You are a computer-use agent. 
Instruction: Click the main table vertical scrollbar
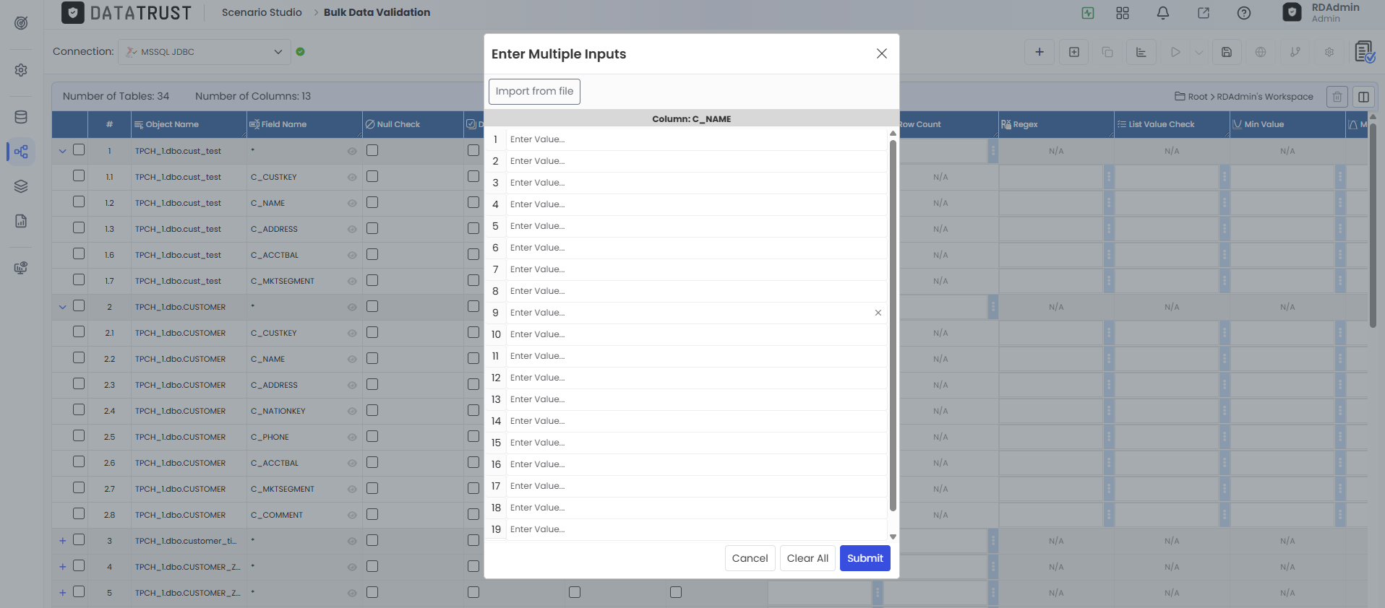[1373, 226]
